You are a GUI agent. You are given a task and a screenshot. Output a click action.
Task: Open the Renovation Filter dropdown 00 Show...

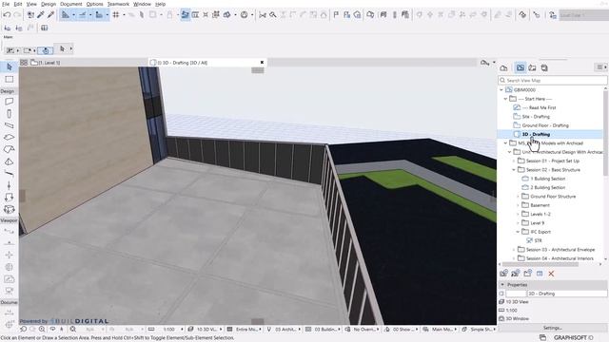[403, 330]
